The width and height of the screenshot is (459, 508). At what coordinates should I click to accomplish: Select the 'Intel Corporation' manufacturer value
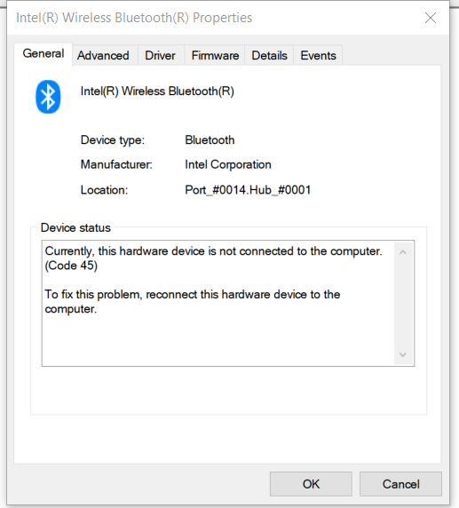228,164
